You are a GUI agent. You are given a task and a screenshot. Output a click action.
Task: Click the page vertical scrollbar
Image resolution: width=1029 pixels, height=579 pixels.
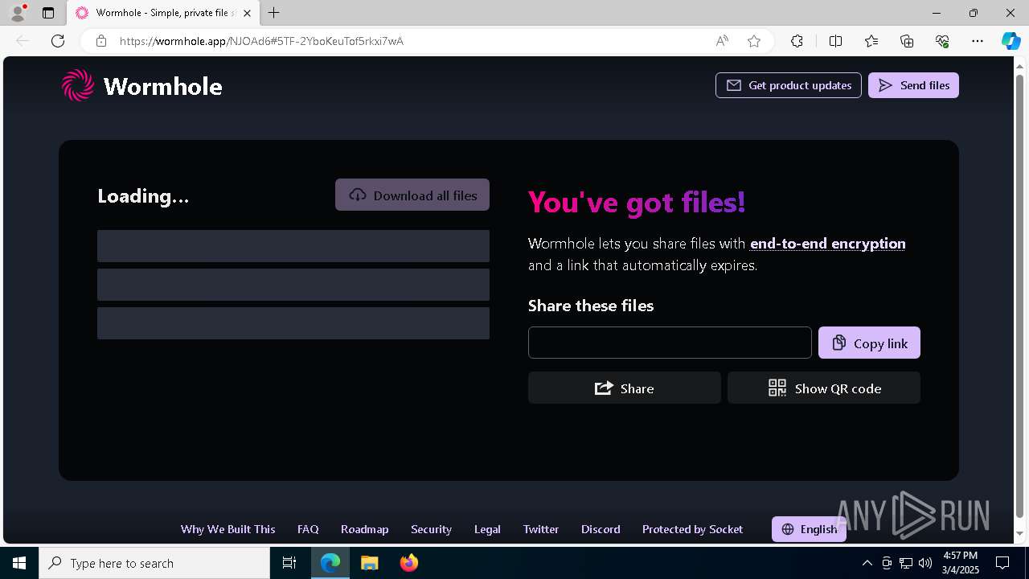point(1020,298)
